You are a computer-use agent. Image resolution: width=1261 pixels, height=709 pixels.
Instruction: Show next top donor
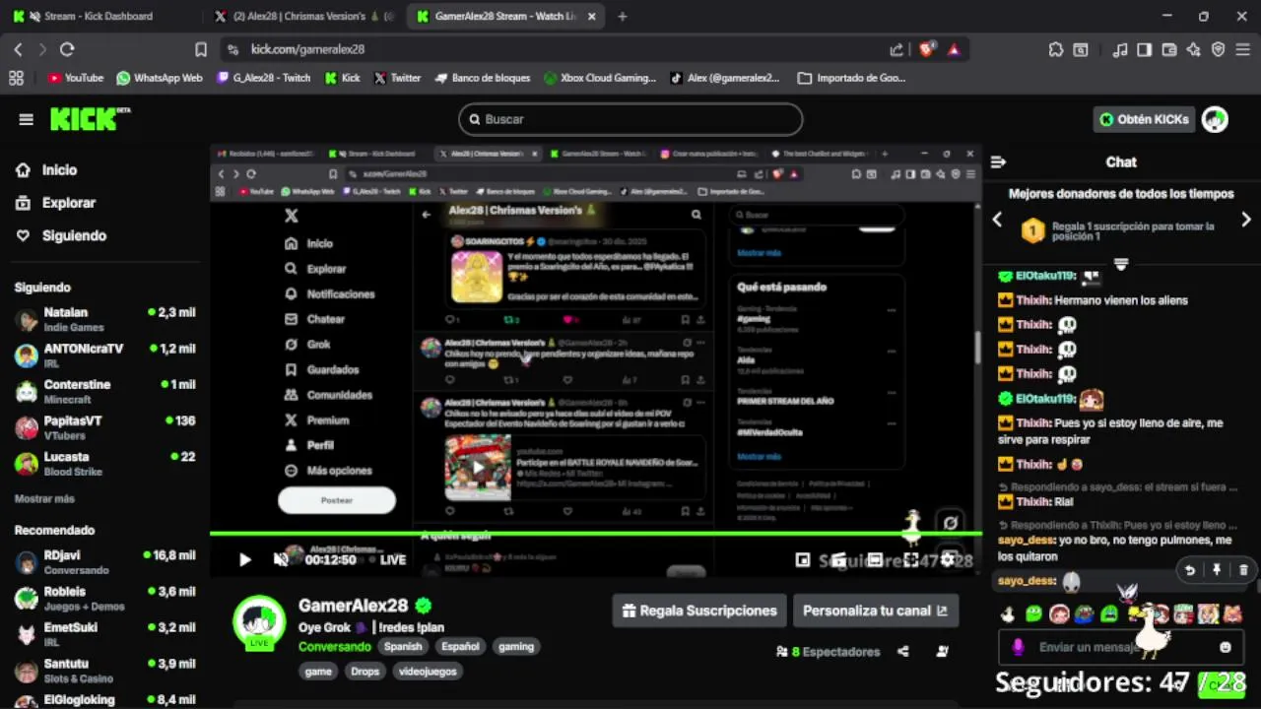tap(1245, 220)
